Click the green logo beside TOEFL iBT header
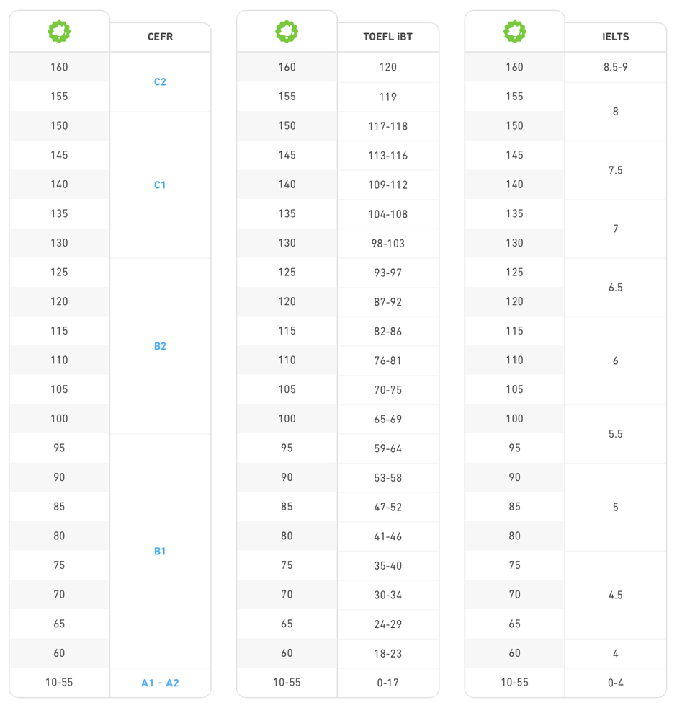Viewport: 677px width, 708px height. [x=287, y=32]
